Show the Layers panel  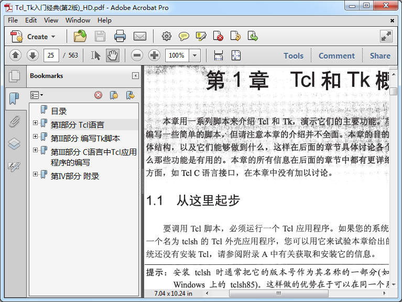coord(14,143)
